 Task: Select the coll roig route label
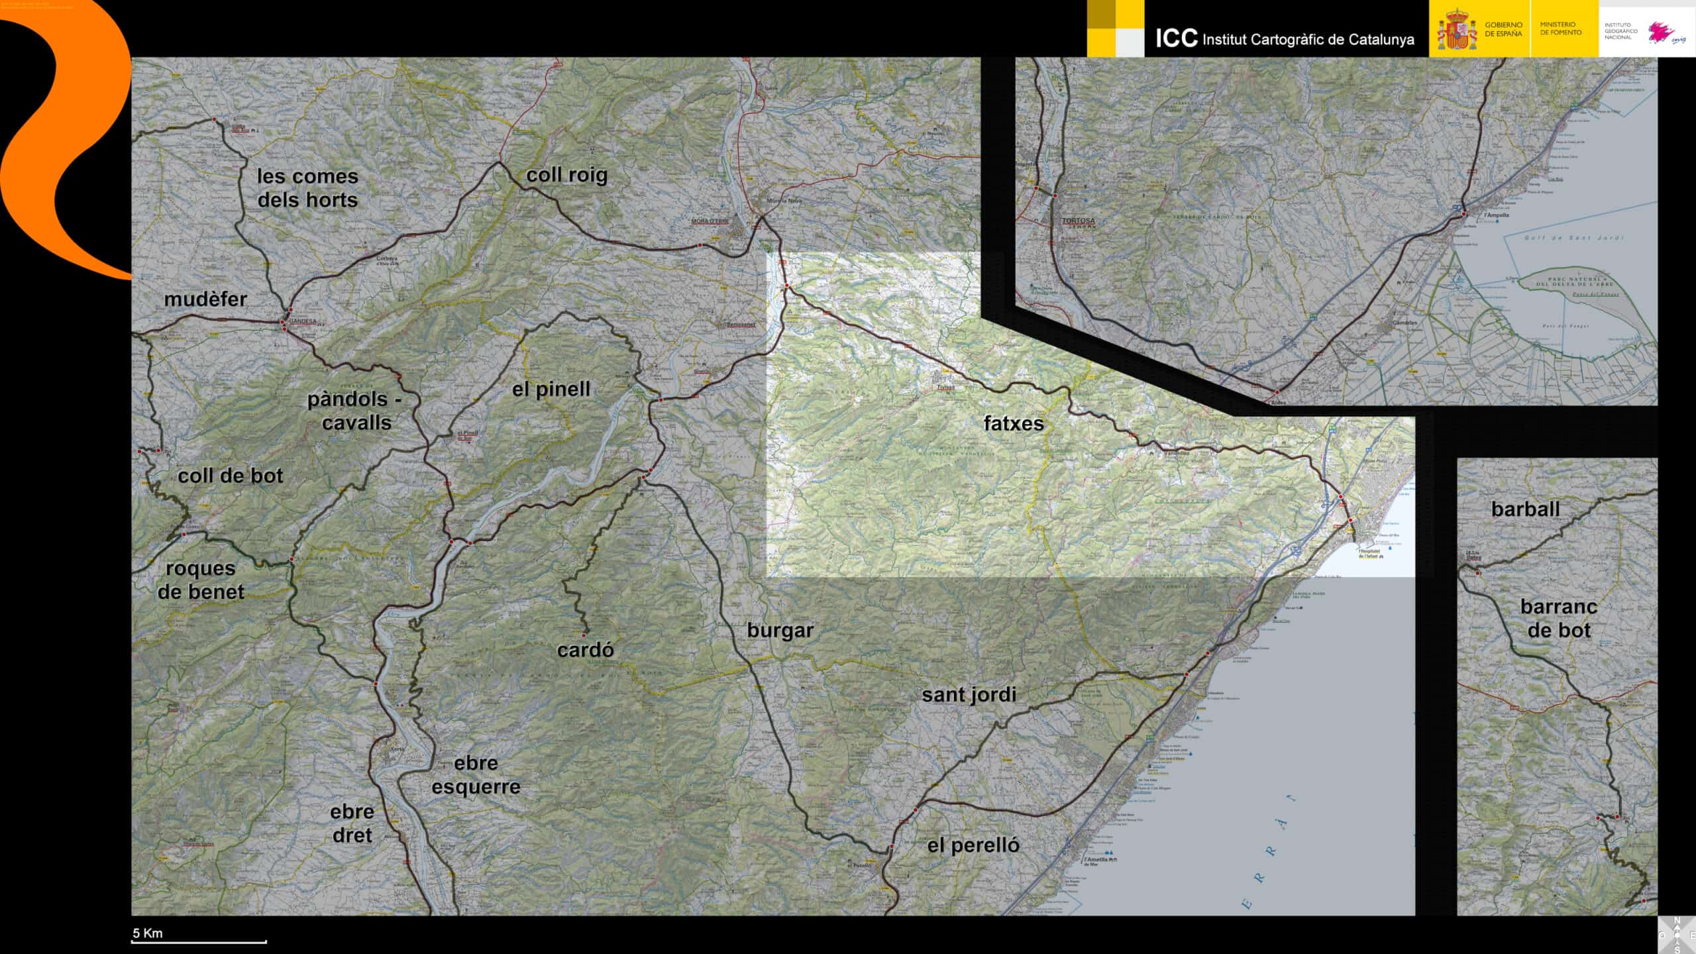point(566,175)
